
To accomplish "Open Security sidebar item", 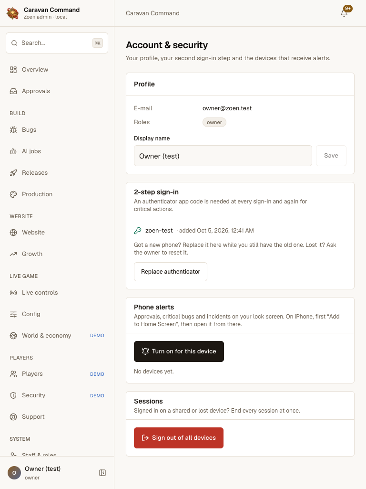I will point(57,395).
